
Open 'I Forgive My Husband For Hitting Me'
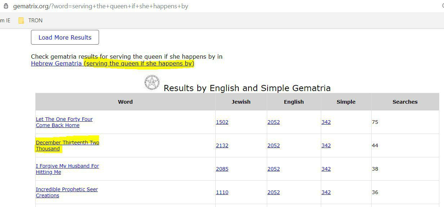coord(67,169)
